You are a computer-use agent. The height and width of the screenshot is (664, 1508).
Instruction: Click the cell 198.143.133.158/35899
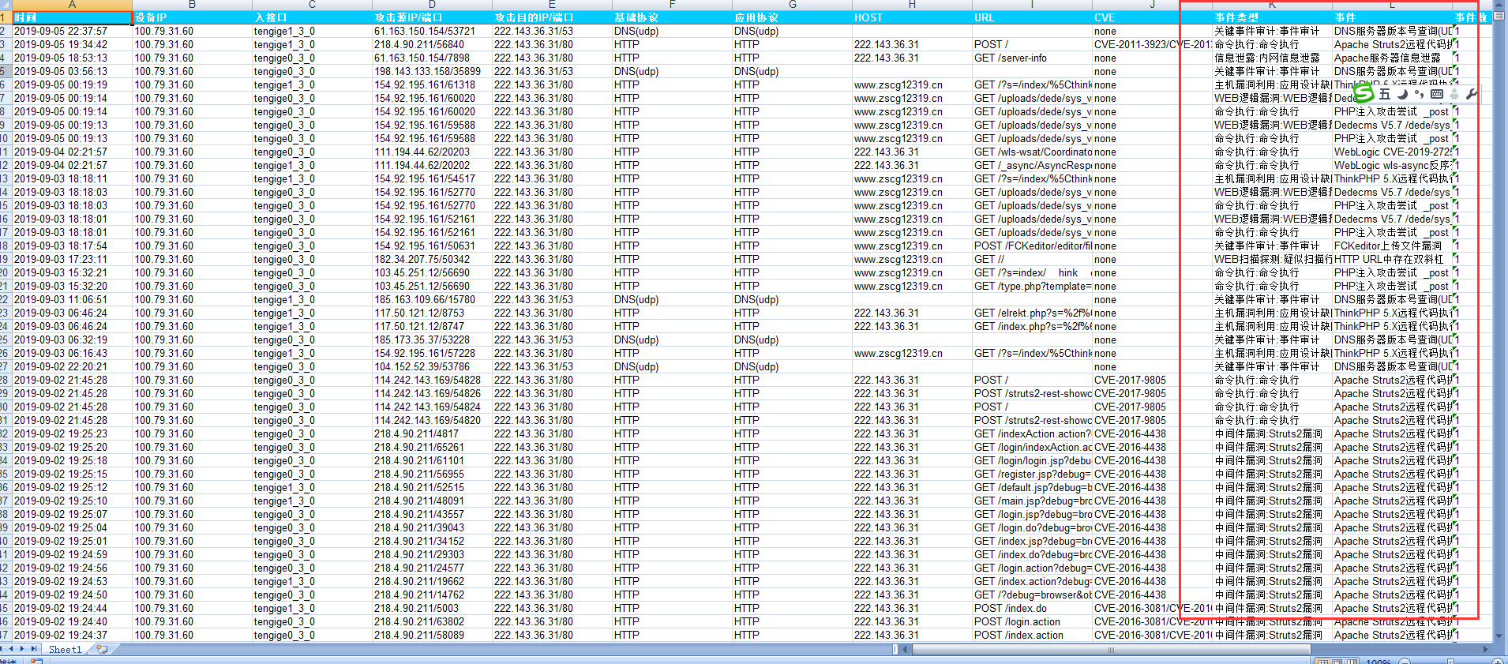click(x=432, y=72)
